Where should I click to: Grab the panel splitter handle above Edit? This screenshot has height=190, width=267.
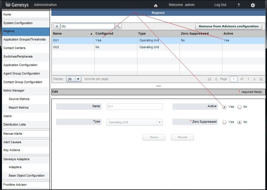pyautogui.click(x=159, y=86)
